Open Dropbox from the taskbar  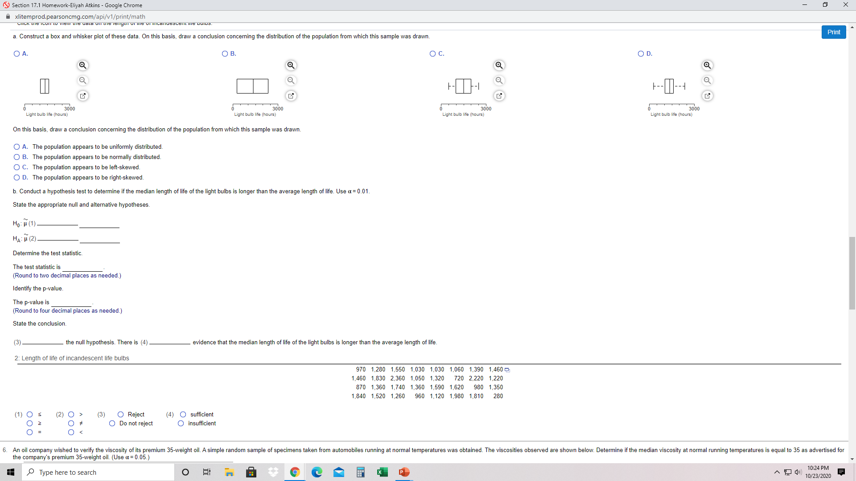tap(273, 472)
